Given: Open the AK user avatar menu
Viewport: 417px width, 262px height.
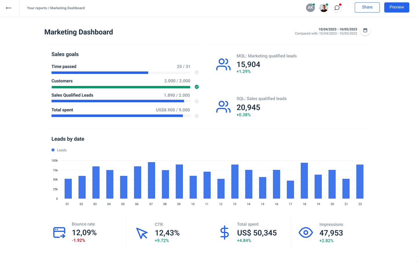Looking at the screenshot, I should pos(310,8).
